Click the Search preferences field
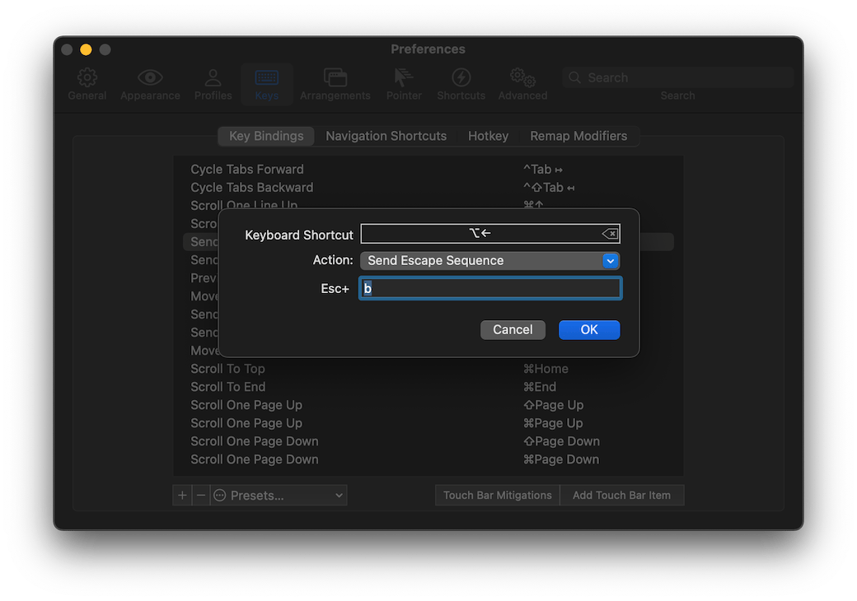857x601 pixels. [x=677, y=77]
